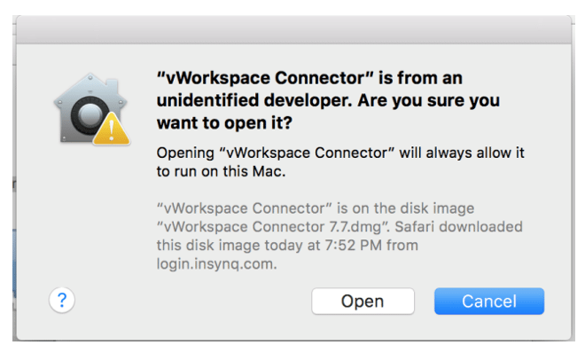This screenshot has height=353, width=585.
Task: Click the Open button
Action: click(x=363, y=301)
